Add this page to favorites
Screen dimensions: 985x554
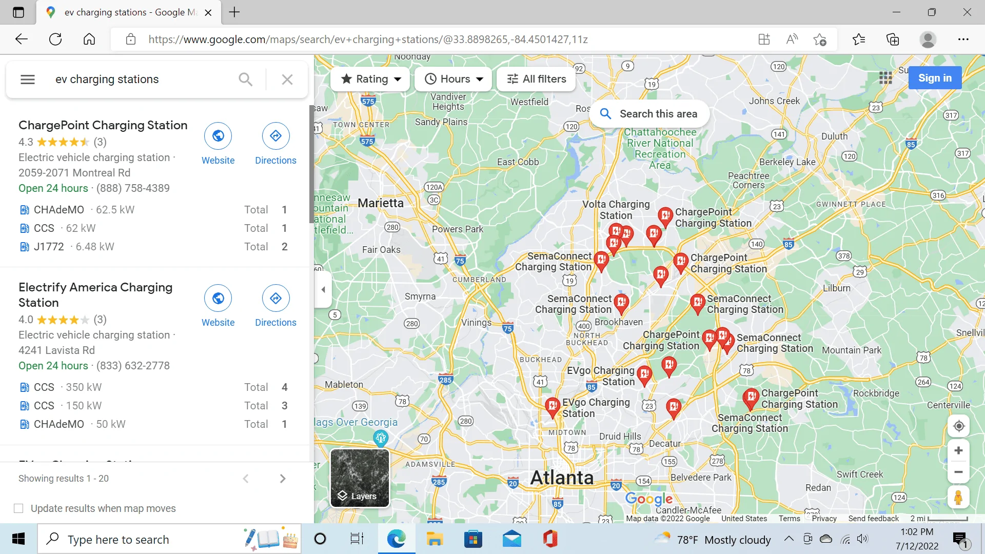point(820,39)
